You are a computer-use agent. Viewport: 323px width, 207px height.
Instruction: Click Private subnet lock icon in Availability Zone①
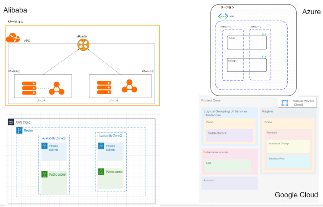coord(44,146)
